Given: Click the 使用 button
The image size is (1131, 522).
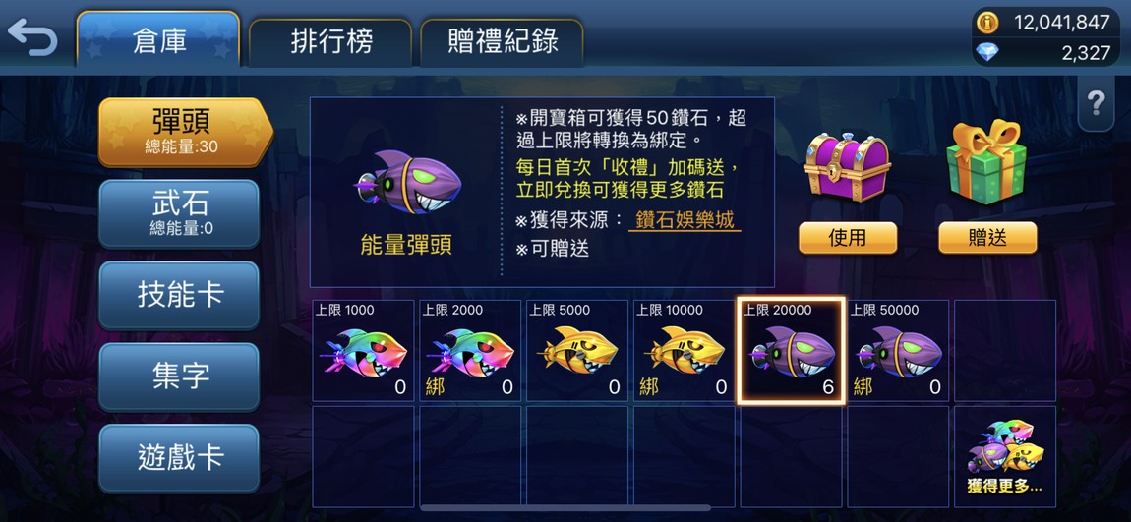Looking at the screenshot, I should tap(848, 238).
